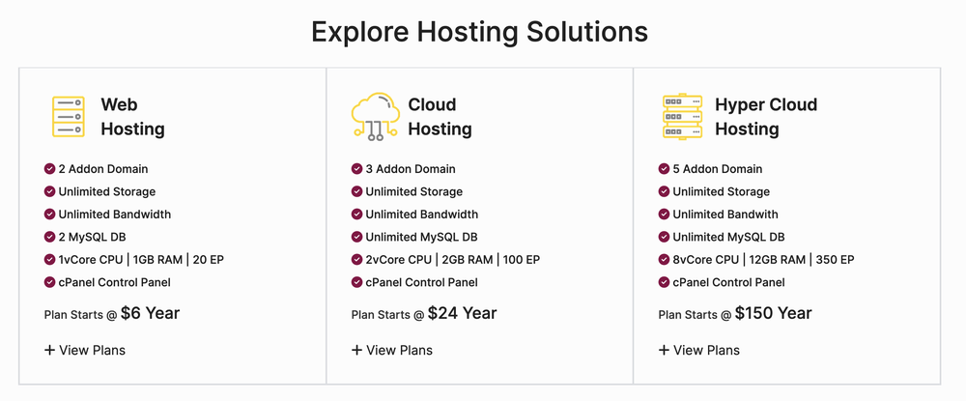This screenshot has width=966, height=401.
Task: Click check icon beside 8vCore CPU line
Action: (x=665, y=259)
